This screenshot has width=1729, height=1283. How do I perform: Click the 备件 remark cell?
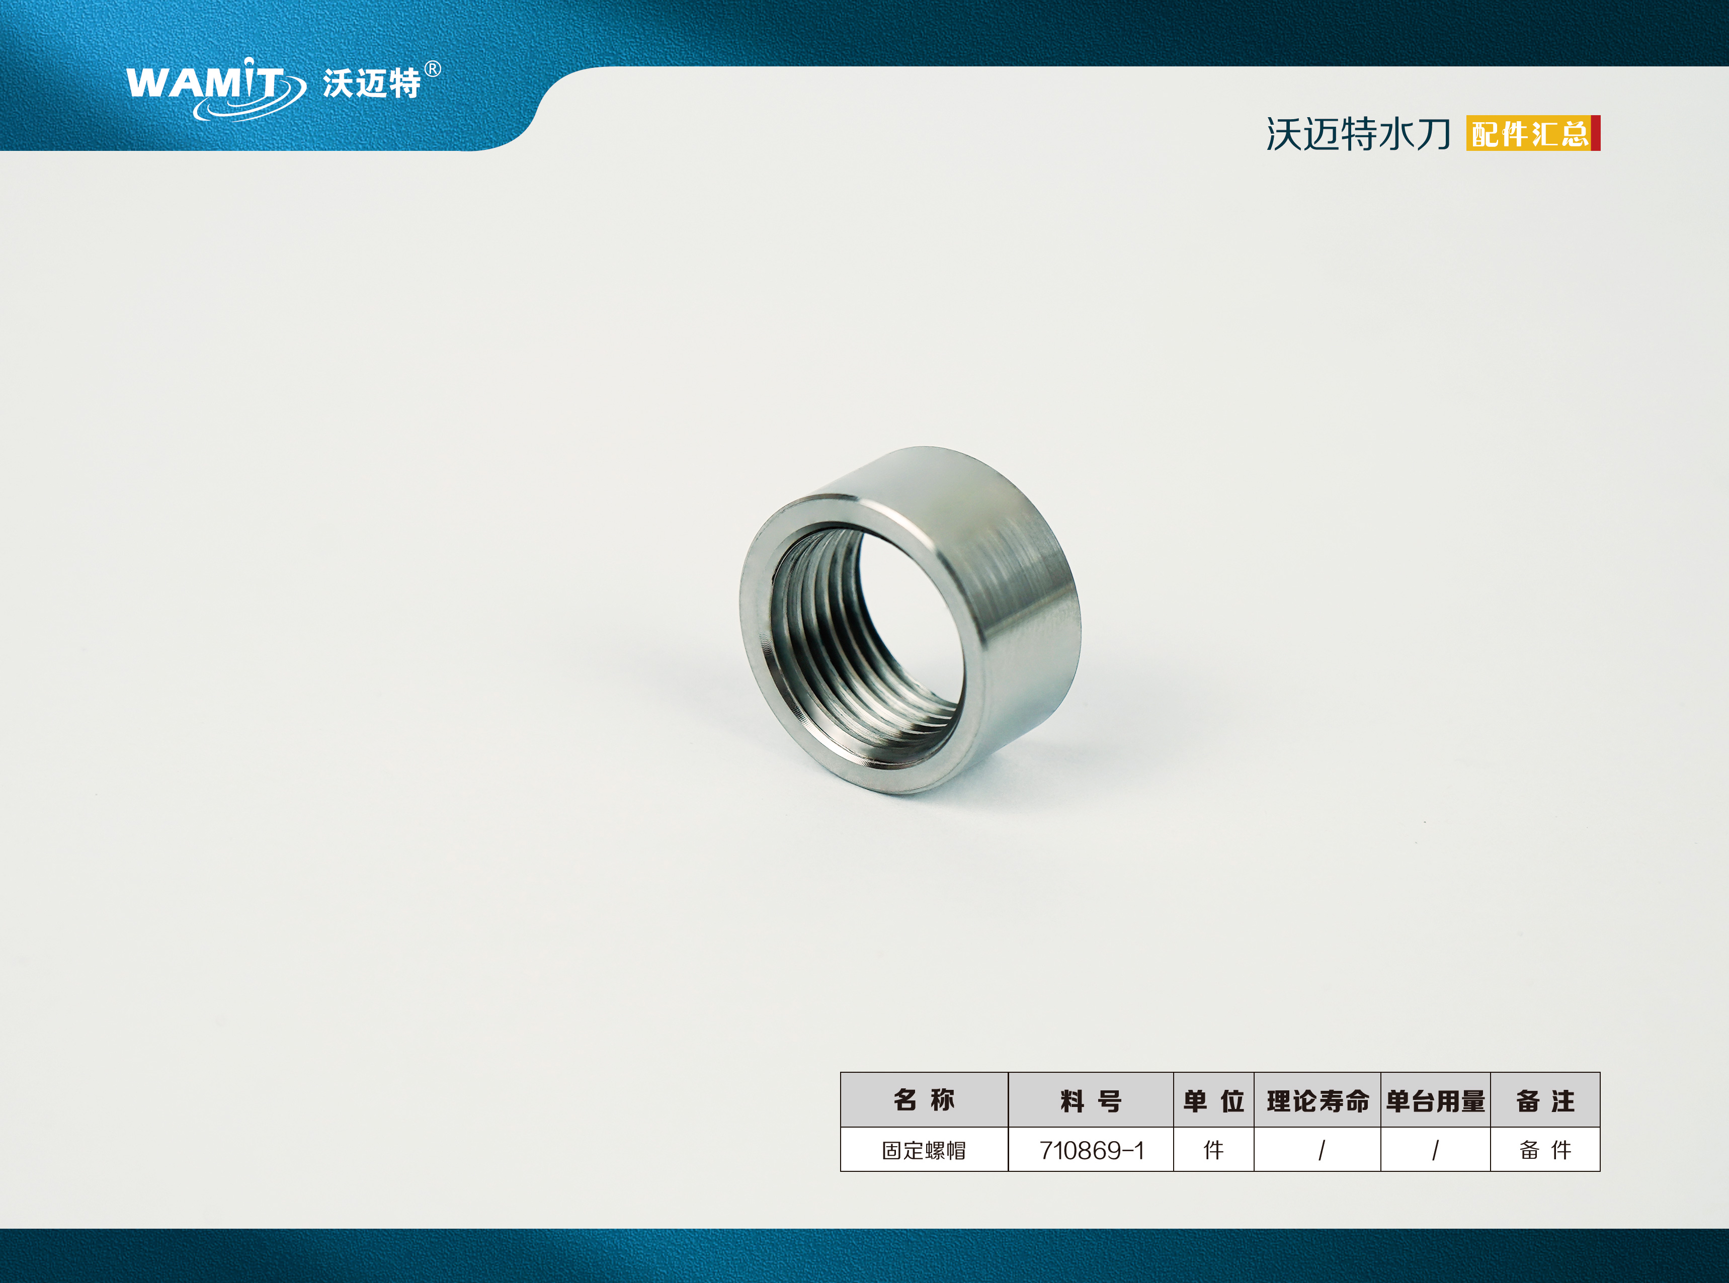click(x=1545, y=1150)
